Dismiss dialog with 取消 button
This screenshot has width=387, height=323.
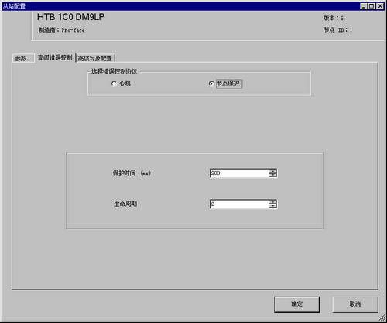355,304
